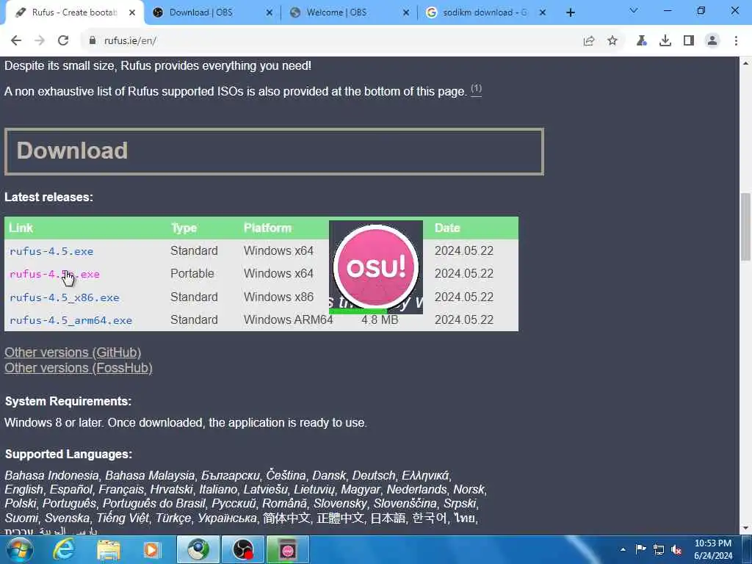Reload the rufus.ie page
752x564 pixels.
[63, 41]
